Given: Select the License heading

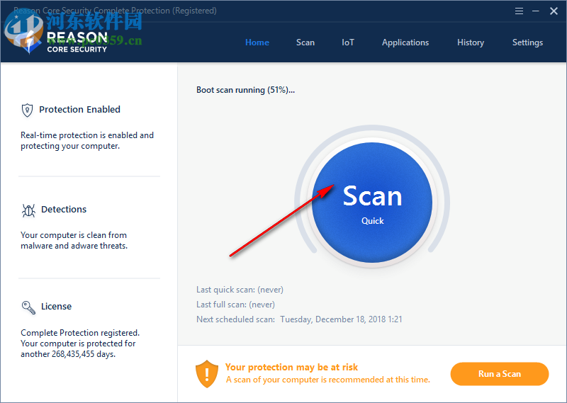Looking at the screenshot, I should pyautogui.click(x=57, y=306).
